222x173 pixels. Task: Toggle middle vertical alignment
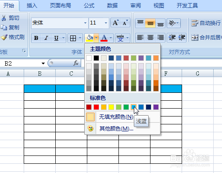click(x=150, y=23)
